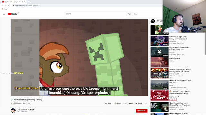Click the Everness channel name
206x115 pixels.
[172, 52]
